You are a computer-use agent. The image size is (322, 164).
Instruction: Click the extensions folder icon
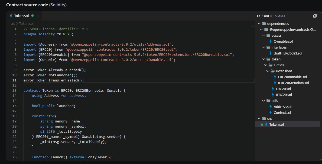[x=273, y=71]
